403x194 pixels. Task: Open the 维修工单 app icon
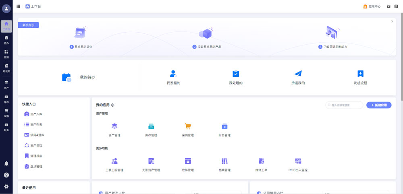(x=261, y=161)
